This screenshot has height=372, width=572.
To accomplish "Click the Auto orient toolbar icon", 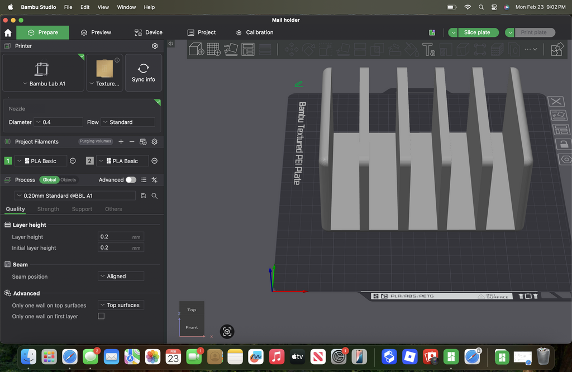I will click(x=231, y=49).
